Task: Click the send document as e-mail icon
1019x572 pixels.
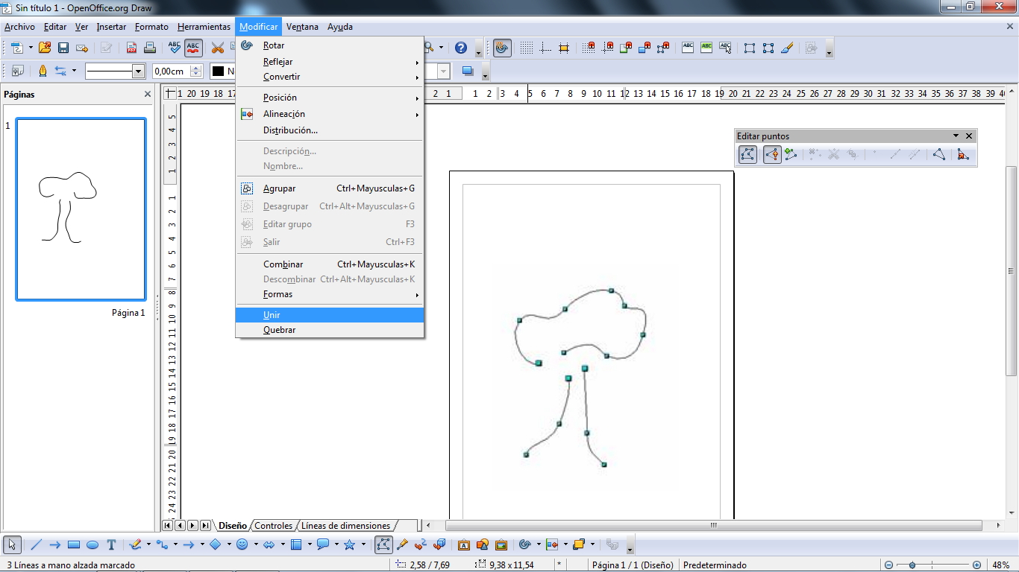Action: [82, 48]
